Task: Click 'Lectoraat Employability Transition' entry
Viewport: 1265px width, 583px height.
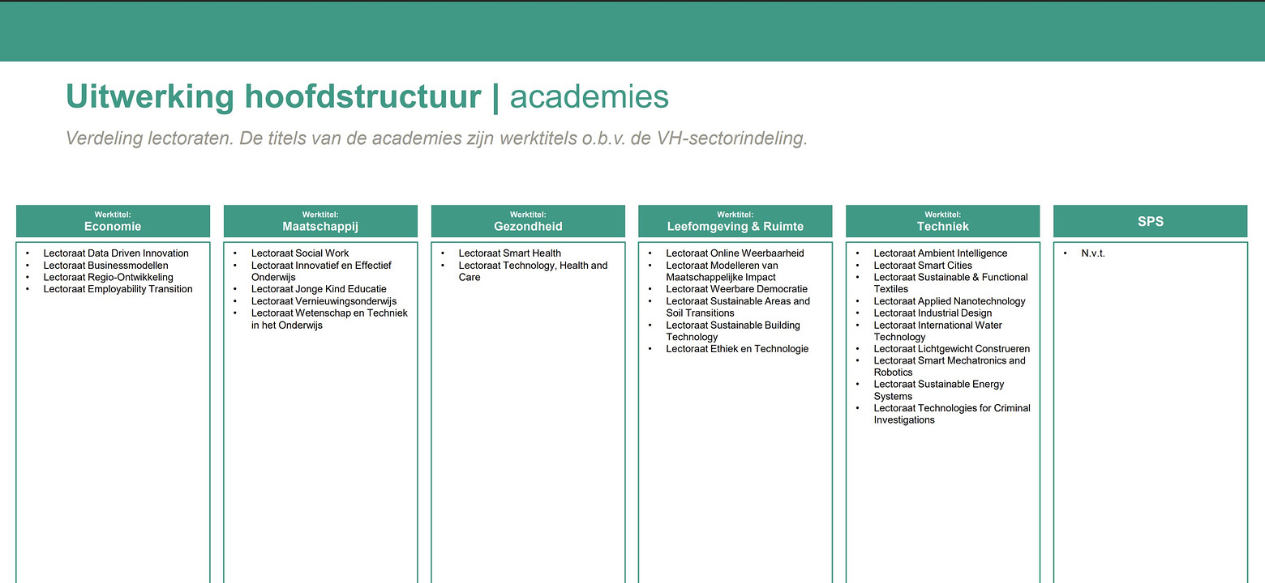Action: point(118,289)
